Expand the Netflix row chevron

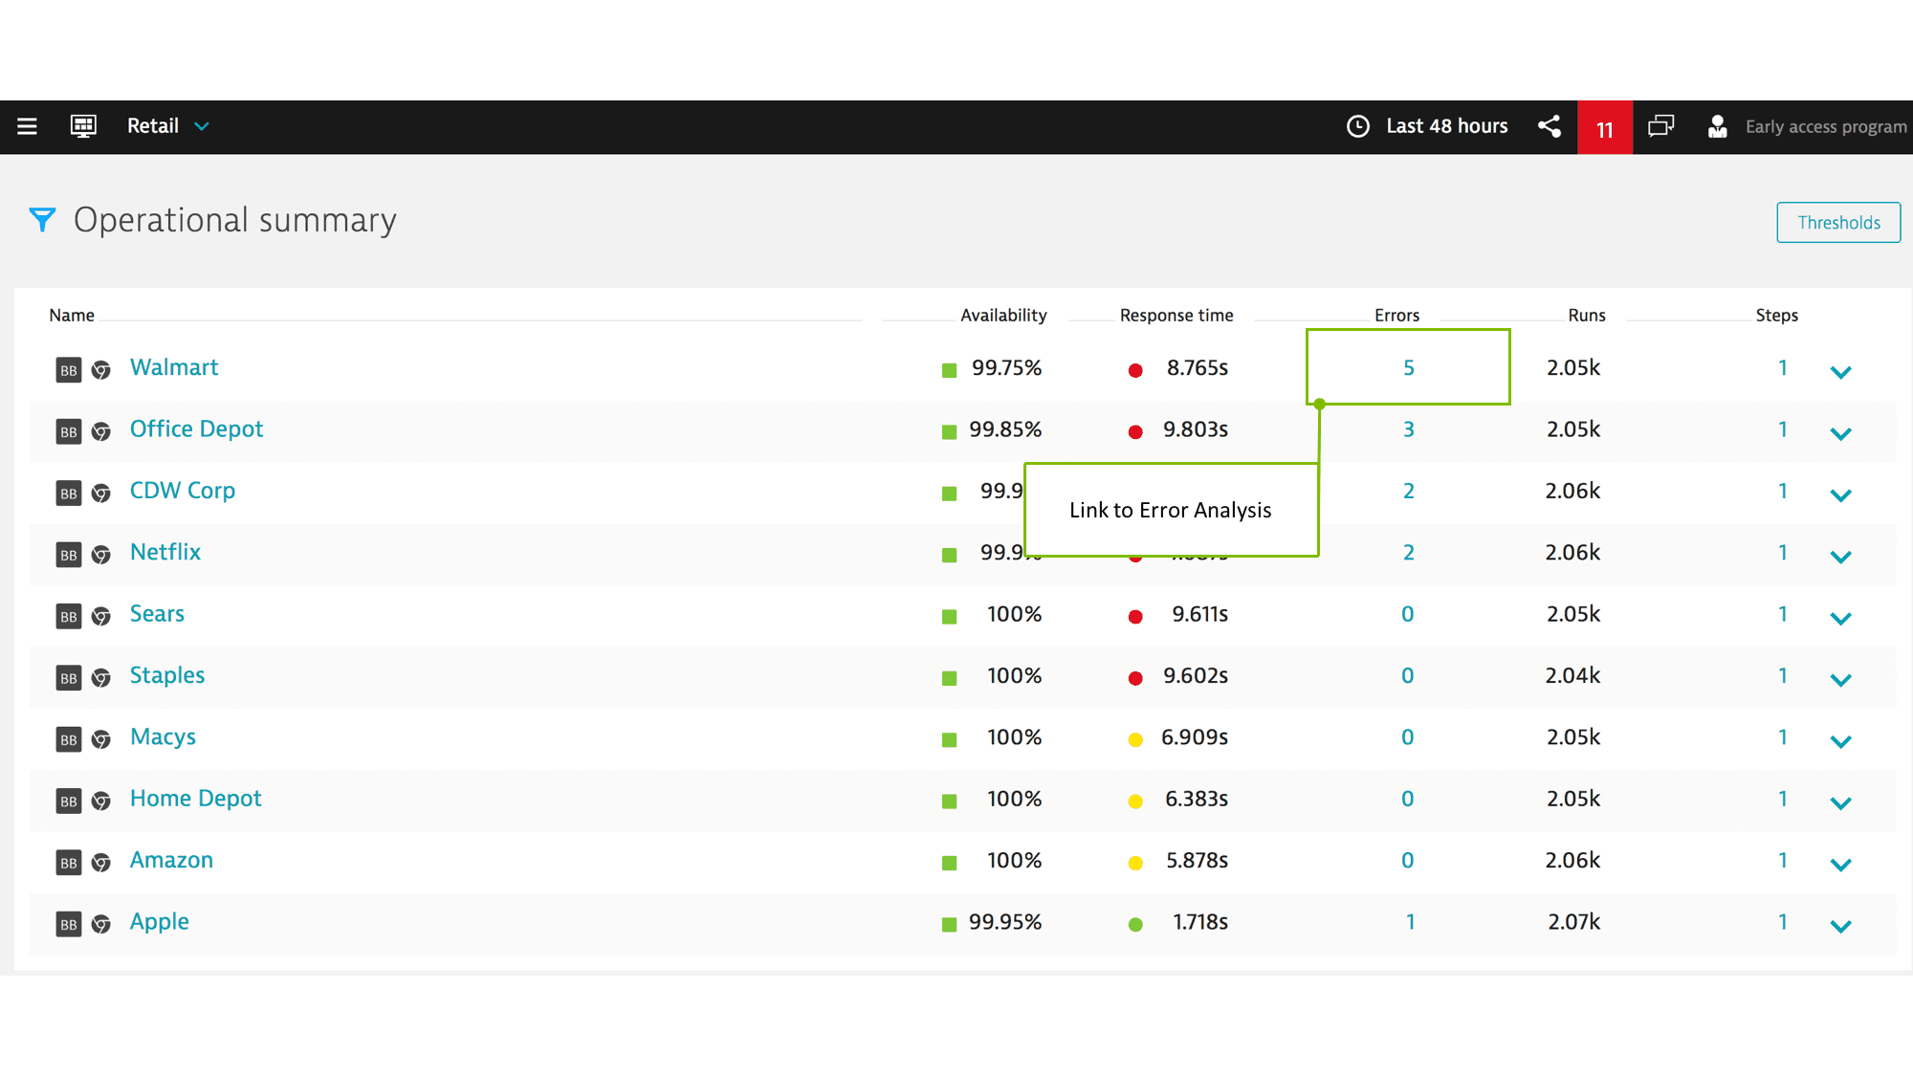1840,557
